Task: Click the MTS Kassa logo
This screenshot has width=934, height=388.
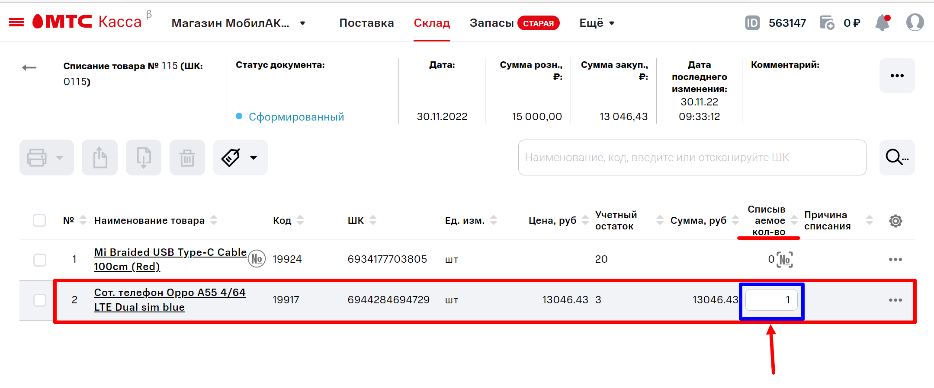Action: (x=87, y=22)
